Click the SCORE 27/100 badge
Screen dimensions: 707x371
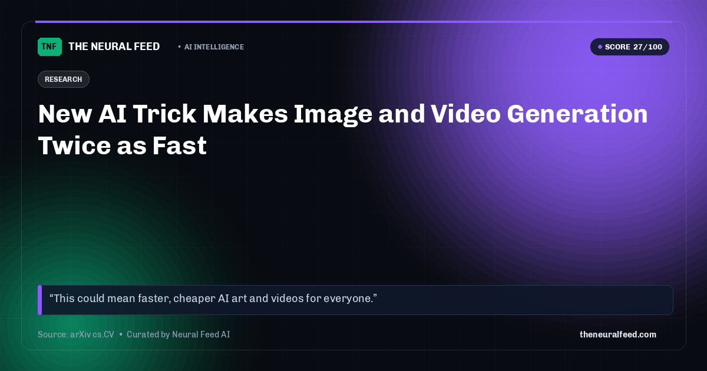tap(629, 47)
